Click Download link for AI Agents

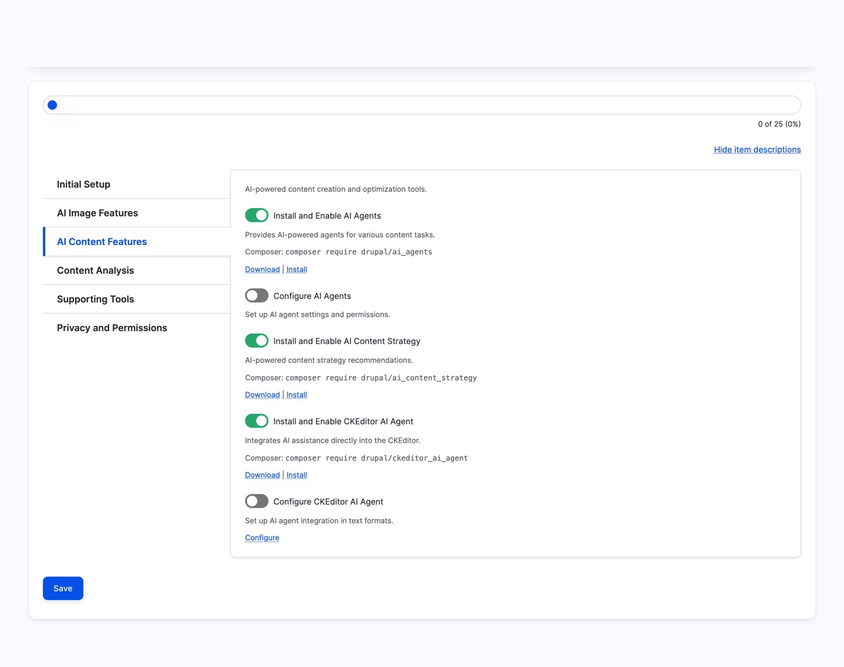(262, 270)
